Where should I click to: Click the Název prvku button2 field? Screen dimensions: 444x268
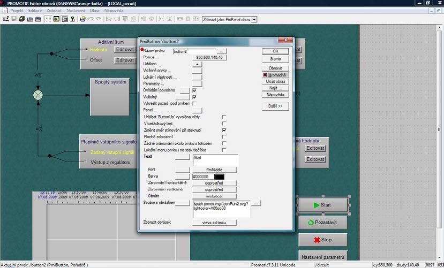194,51
